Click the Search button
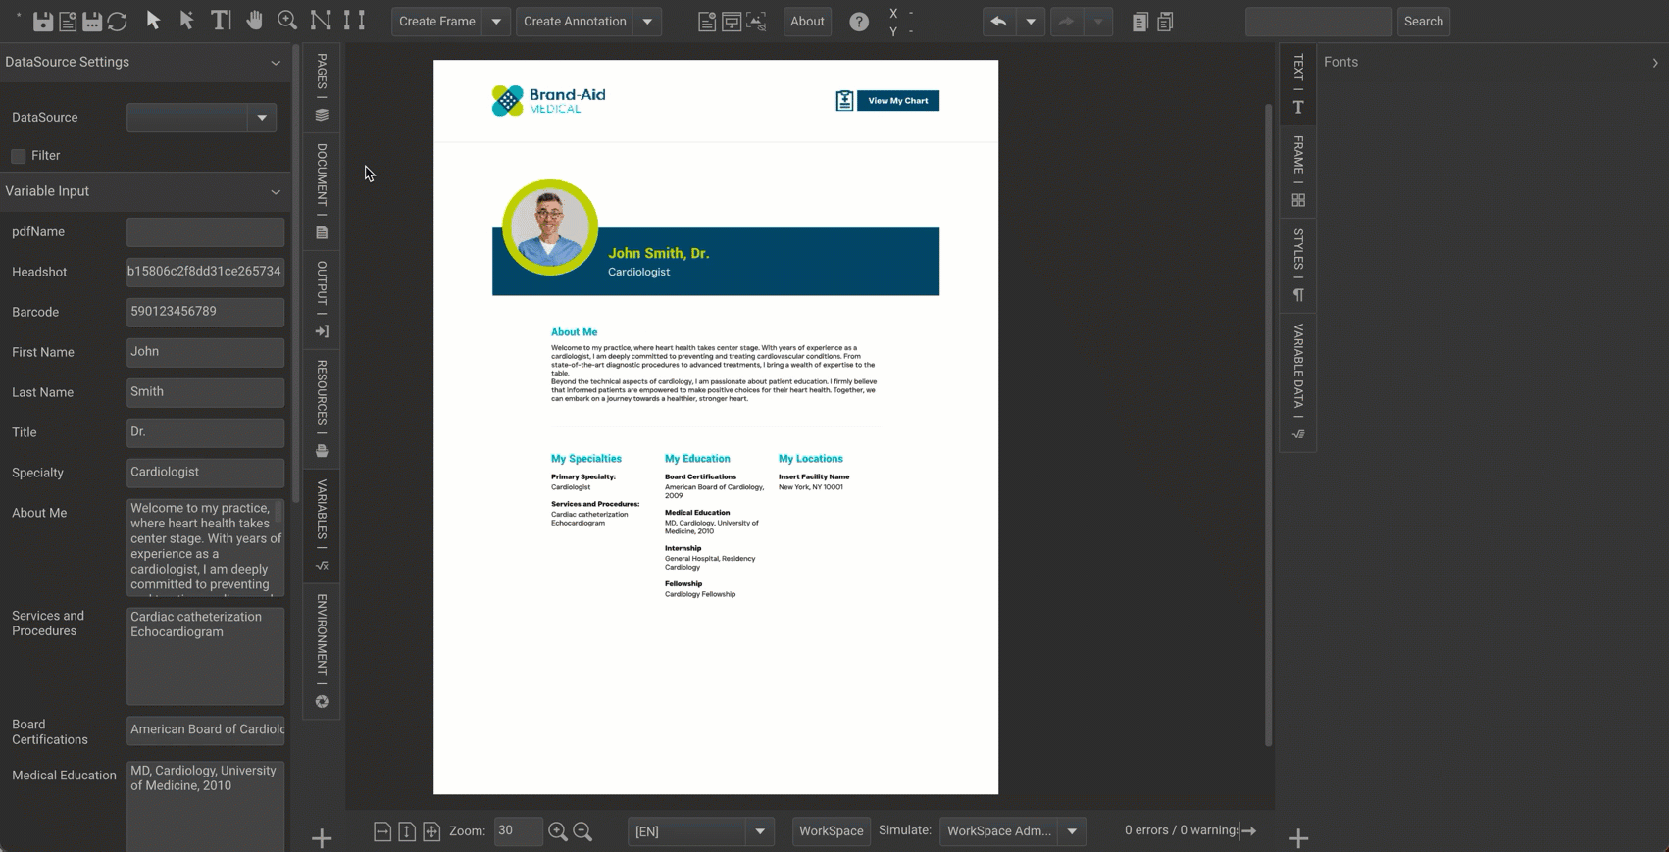The image size is (1669, 852). pos(1423,22)
